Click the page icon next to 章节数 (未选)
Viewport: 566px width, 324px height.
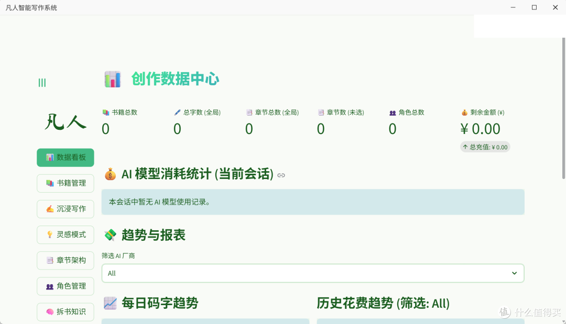point(321,113)
